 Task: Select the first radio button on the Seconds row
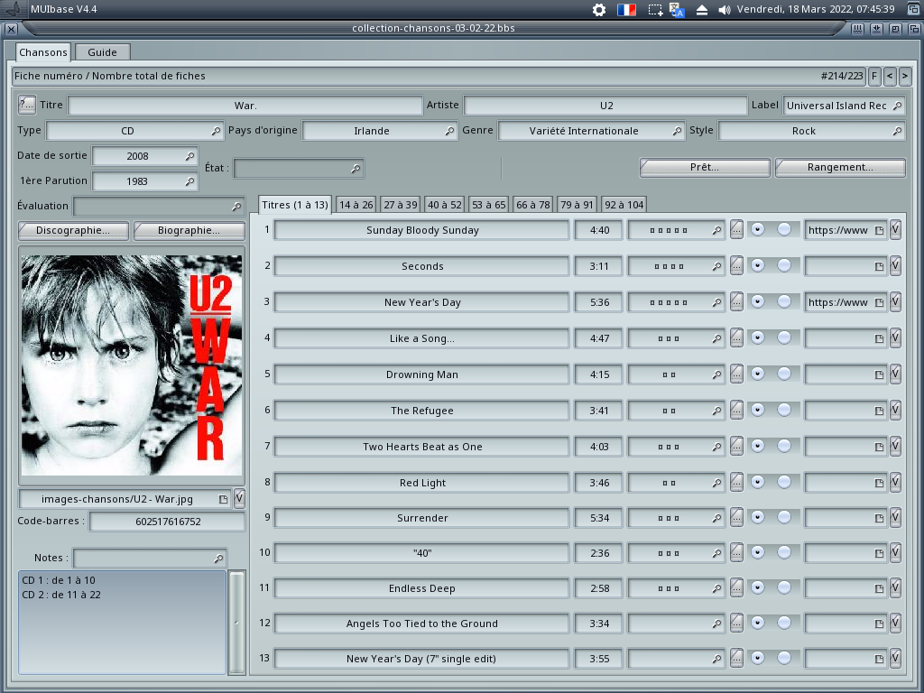tap(758, 265)
